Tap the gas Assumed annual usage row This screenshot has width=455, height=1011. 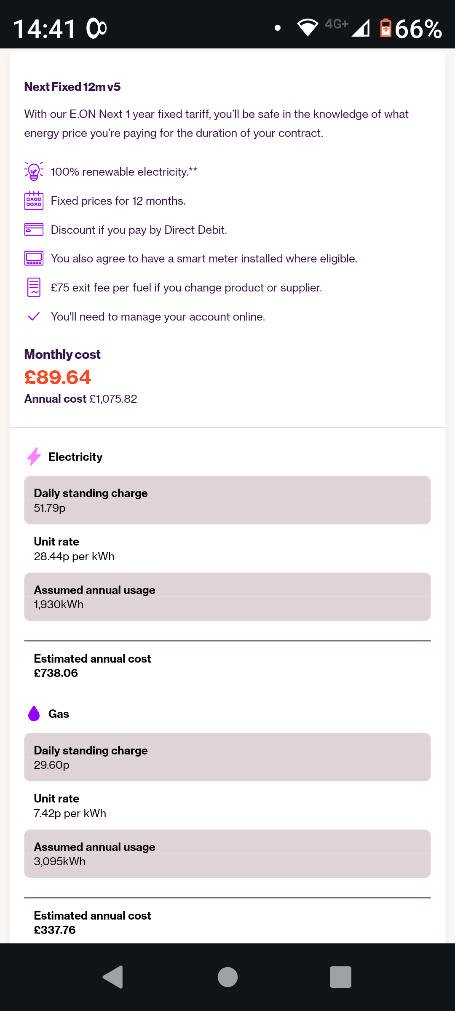(227, 854)
